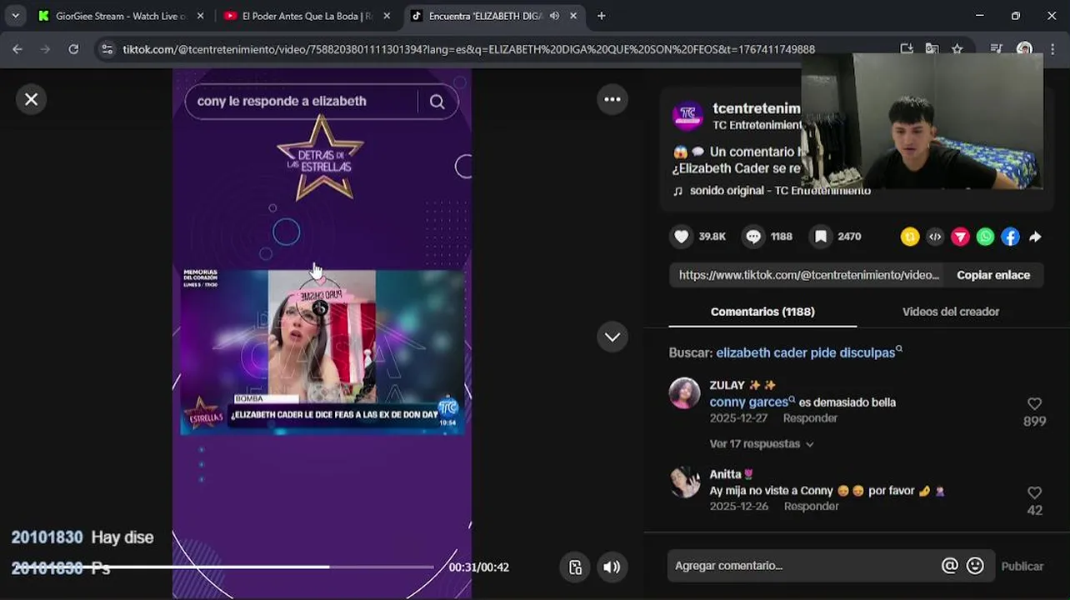Select the Comentarios (1188) tab
This screenshot has height=600, width=1070.
coord(762,312)
